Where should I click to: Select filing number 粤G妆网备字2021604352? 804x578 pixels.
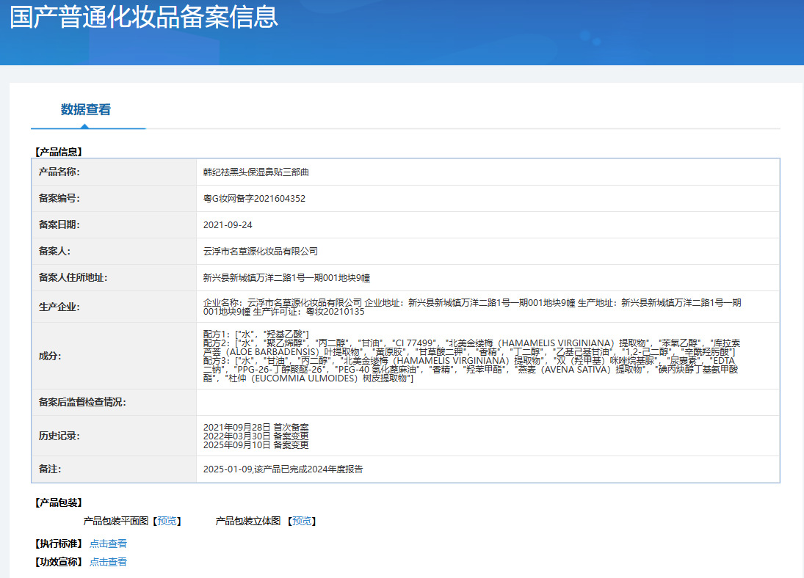pos(254,198)
